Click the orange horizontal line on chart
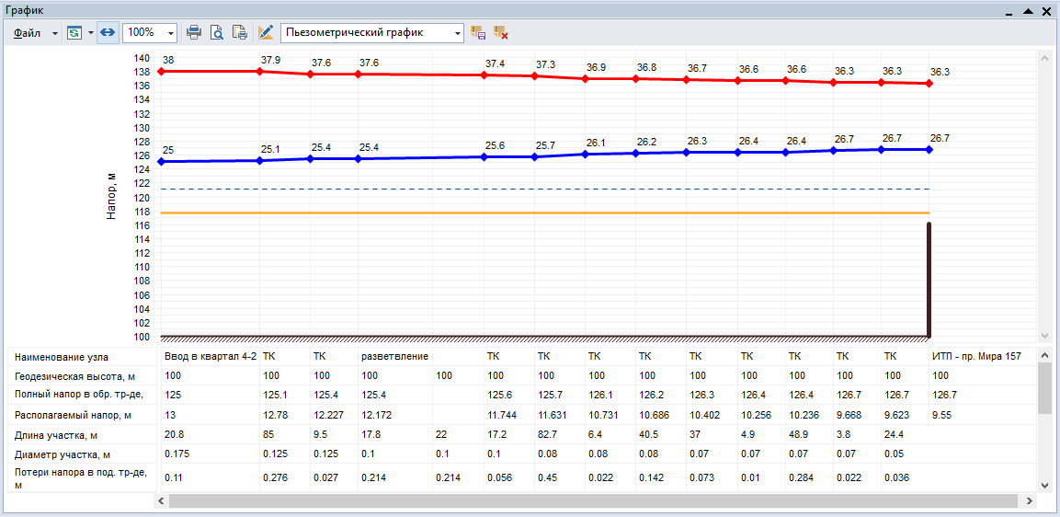The width and height of the screenshot is (1060, 517). (545, 213)
